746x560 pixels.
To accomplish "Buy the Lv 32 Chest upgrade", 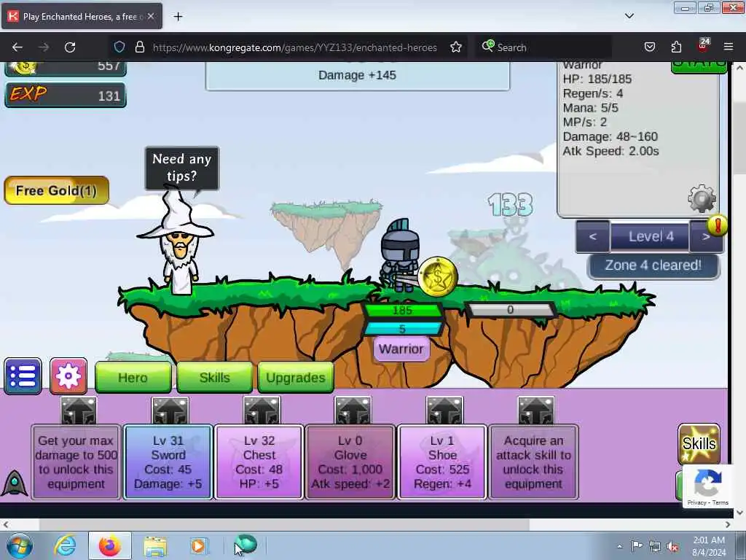I will (259, 462).
